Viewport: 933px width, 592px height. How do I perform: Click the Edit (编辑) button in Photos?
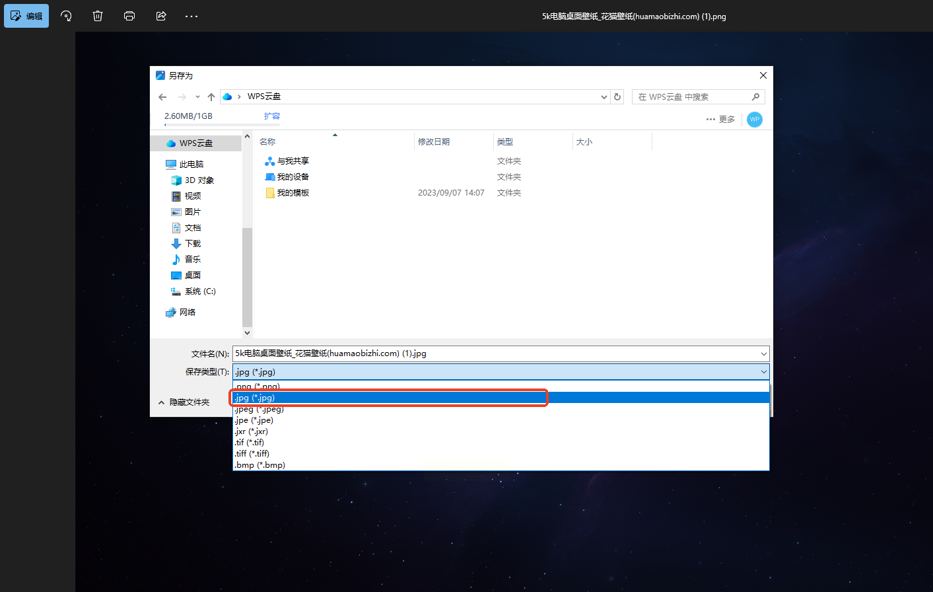click(26, 16)
